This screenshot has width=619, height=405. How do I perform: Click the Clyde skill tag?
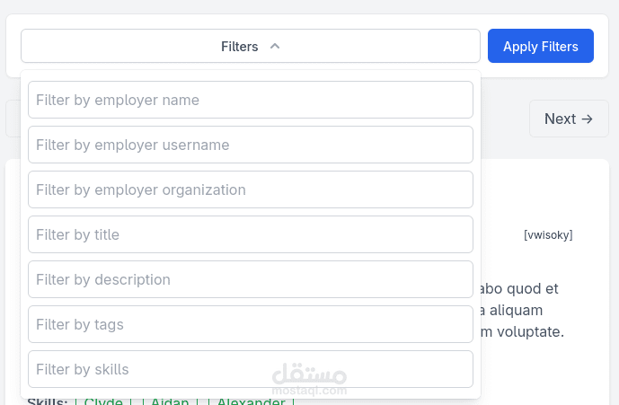pyautogui.click(x=102, y=401)
